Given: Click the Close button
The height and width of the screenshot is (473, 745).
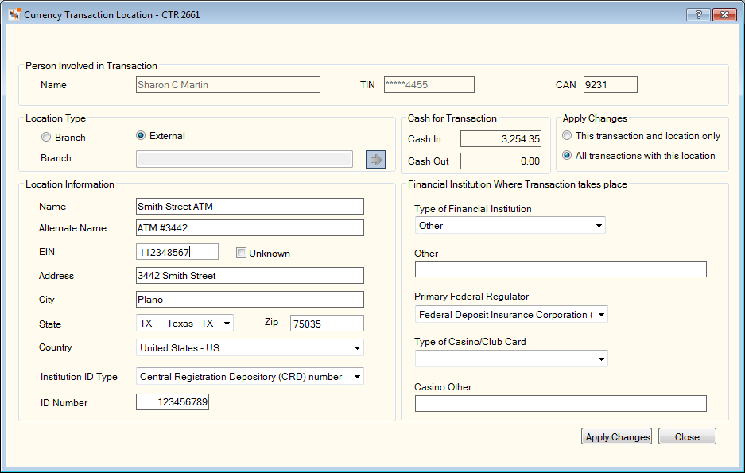Looking at the screenshot, I should point(687,436).
